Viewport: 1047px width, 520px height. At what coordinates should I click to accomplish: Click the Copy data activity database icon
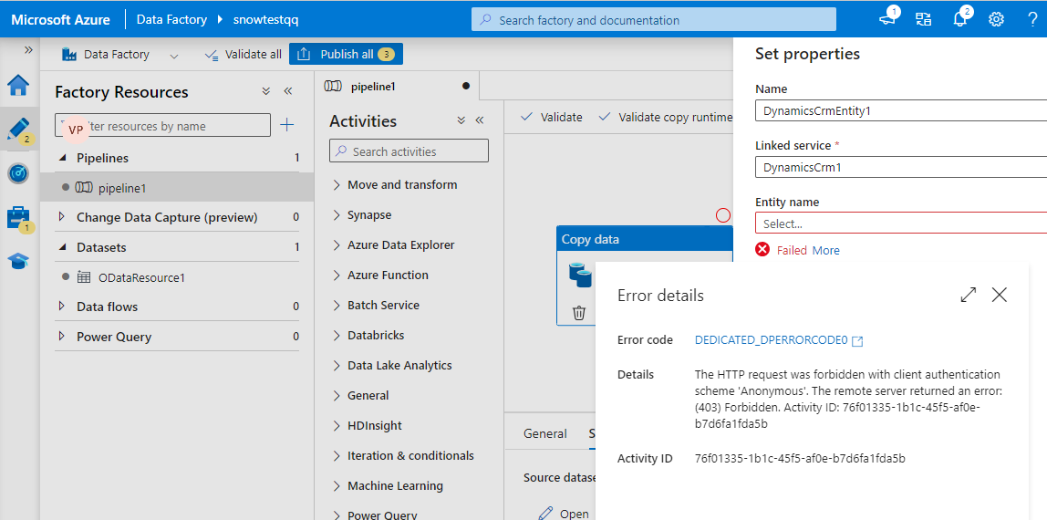coord(580,275)
